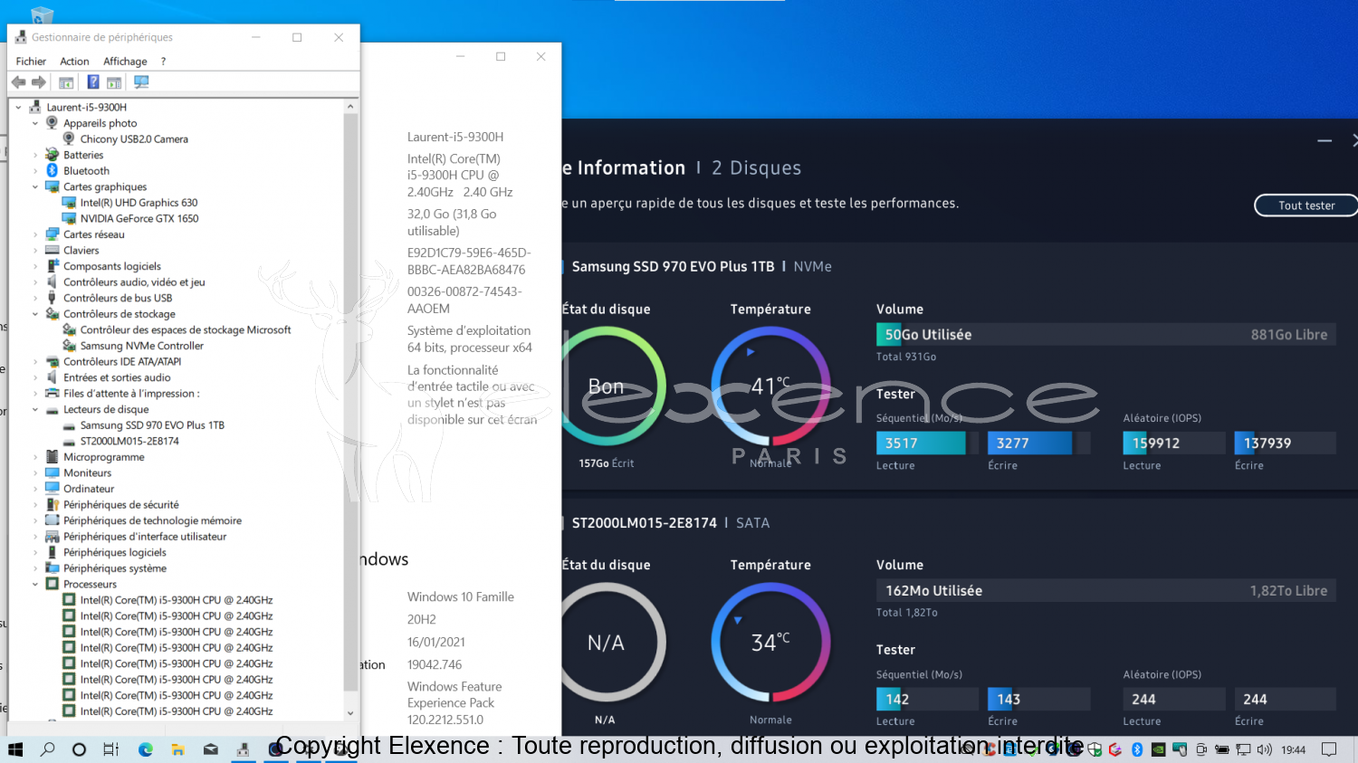
Task: Click the Ordinateur category icon
Action: pyautogui.click(x=53, y=489)
